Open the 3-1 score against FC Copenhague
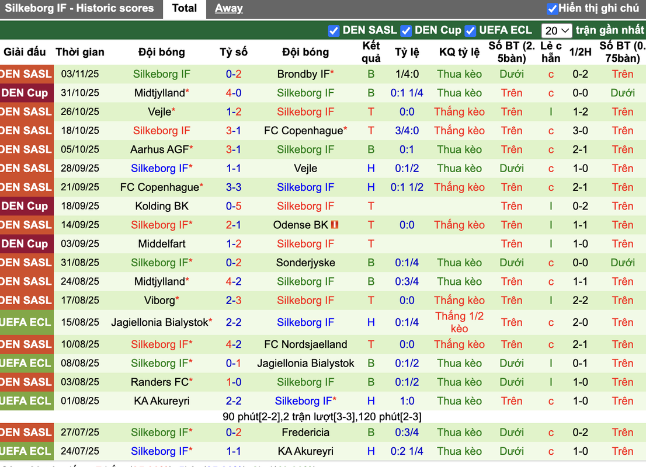 pos(234,131)
